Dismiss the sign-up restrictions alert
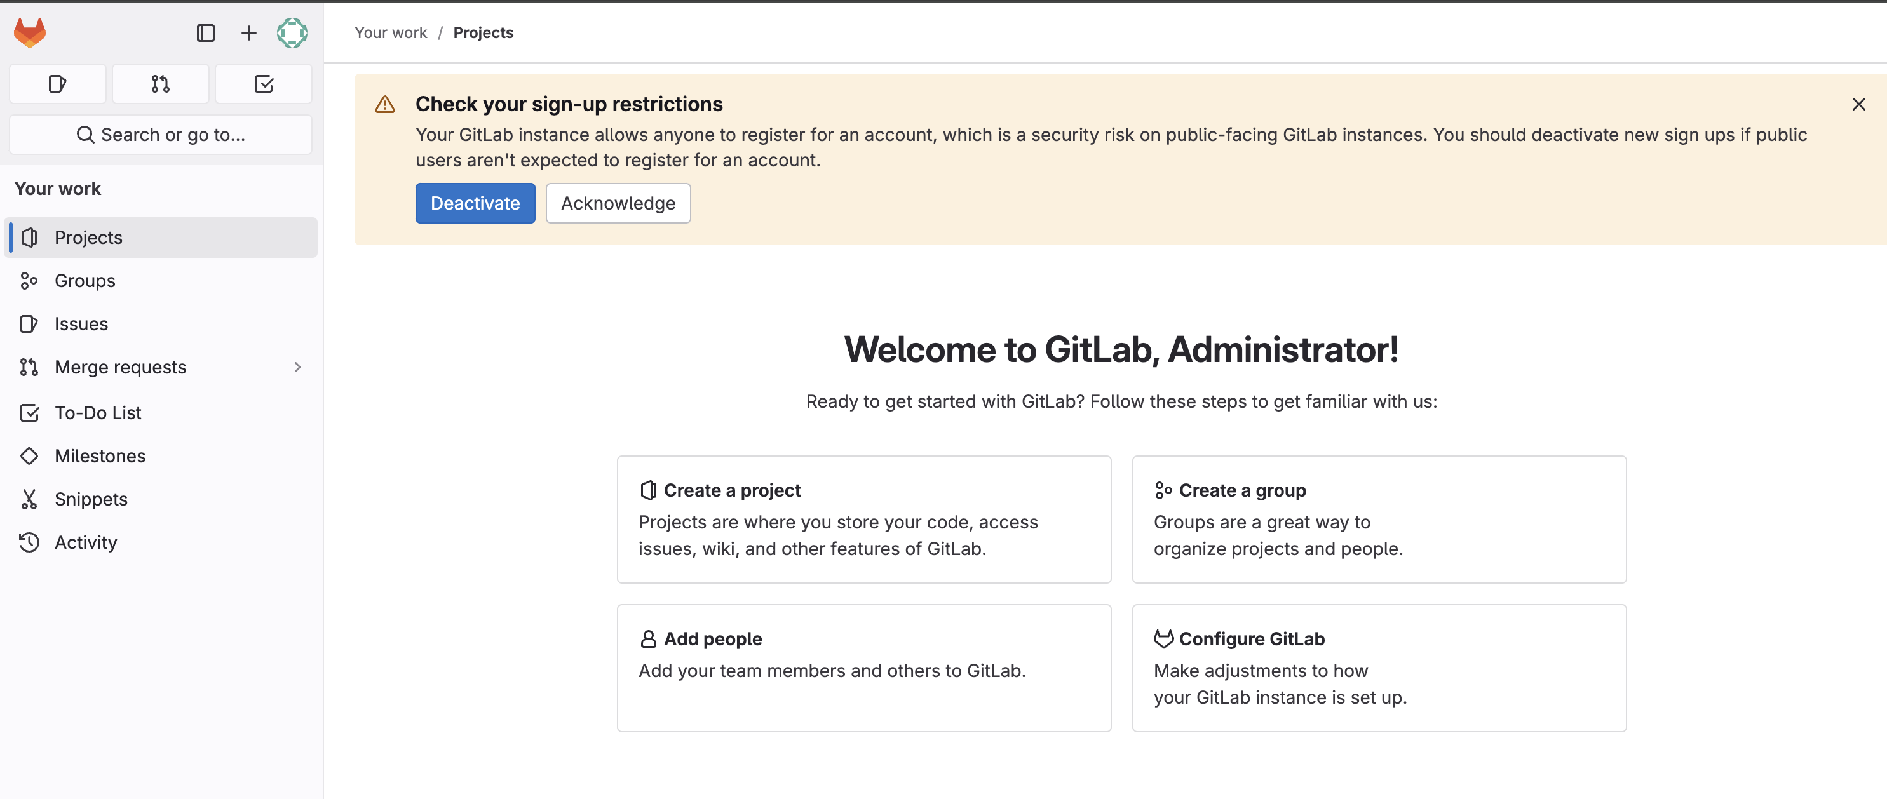1887x799 pixels. pos(1858,105)
